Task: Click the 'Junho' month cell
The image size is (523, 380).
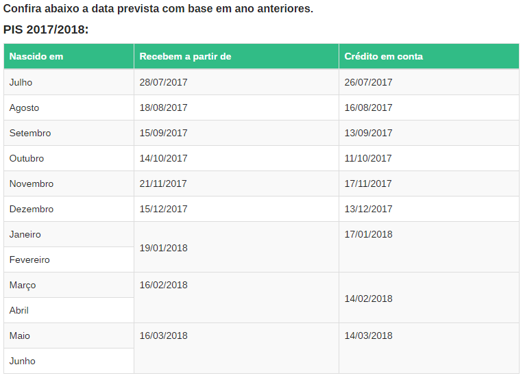Action: click(x=23, y=361)
